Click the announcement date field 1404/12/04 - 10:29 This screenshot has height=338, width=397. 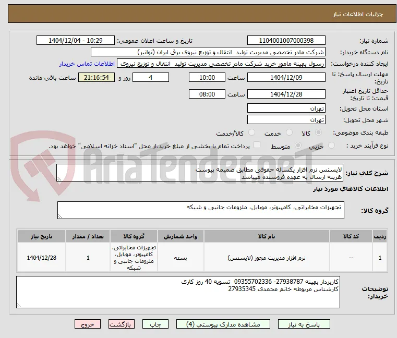(x=76, y=41)
